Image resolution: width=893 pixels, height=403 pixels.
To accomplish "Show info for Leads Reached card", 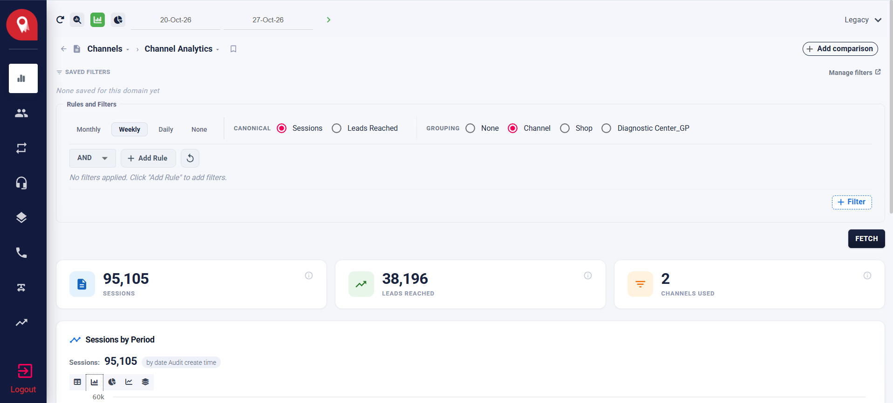I will 588,275.
